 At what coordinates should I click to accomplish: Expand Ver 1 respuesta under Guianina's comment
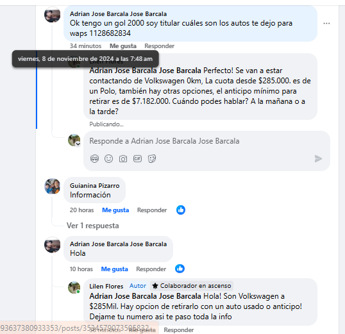(92, 226)
